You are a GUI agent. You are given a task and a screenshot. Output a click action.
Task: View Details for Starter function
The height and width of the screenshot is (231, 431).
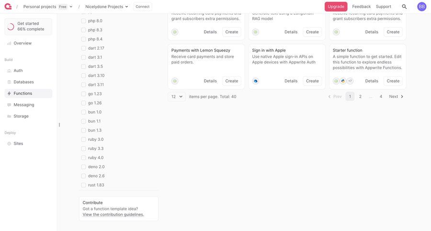tap(372, 81)
